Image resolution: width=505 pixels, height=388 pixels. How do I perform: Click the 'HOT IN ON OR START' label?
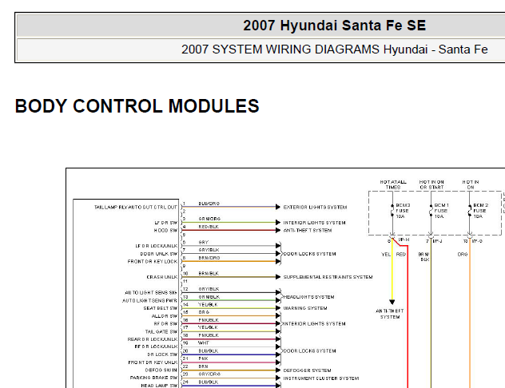(431, 184)
